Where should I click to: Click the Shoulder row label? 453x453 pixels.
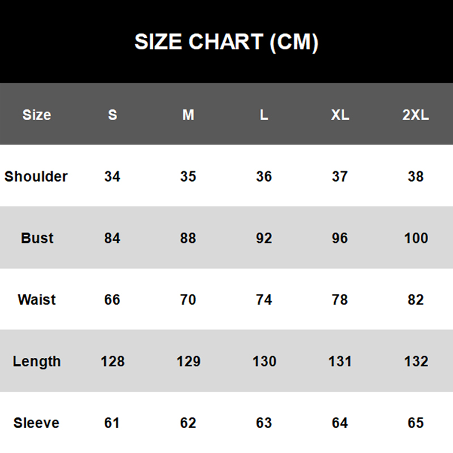click(36, 177)
